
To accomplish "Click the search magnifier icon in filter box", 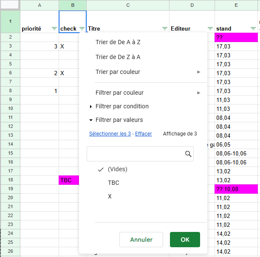I will (188, 154).
